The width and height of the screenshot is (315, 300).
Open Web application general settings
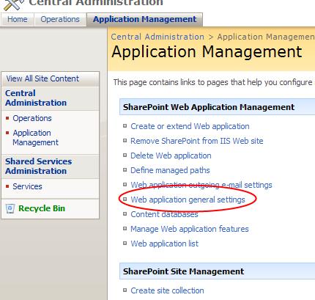coord(188,200)
